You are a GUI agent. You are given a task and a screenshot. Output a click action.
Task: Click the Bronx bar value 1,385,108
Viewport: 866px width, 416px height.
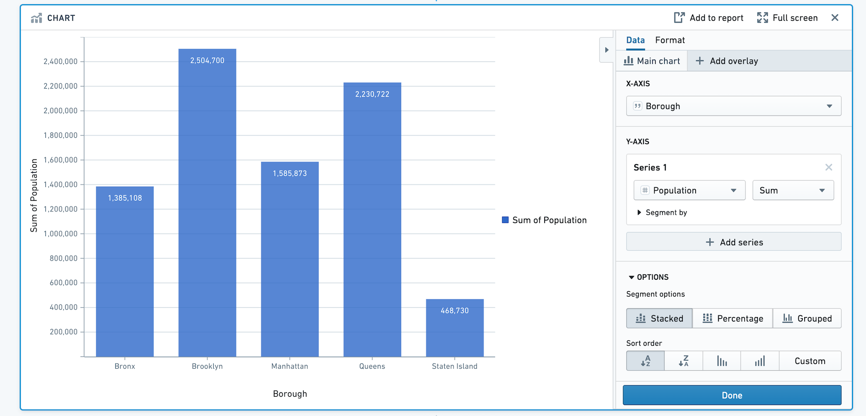(x=125, y=198)
